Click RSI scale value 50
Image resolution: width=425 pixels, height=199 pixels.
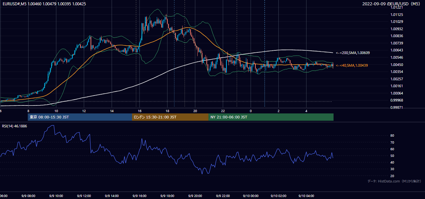click(392, 156)
